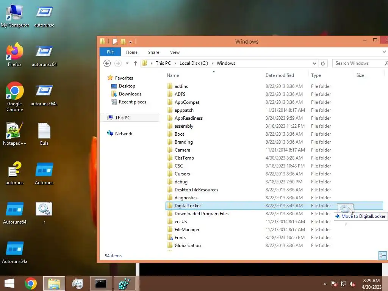The height and width of the screenshot is (291, 388).
Task: Expand the Local Disk (C:) breadcrumb arrow
Action: pyautogui.click(x=212, y=63)
